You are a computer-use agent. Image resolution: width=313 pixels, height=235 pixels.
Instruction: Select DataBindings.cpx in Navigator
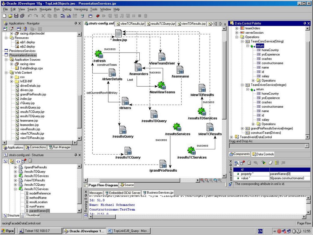[31, 68]
